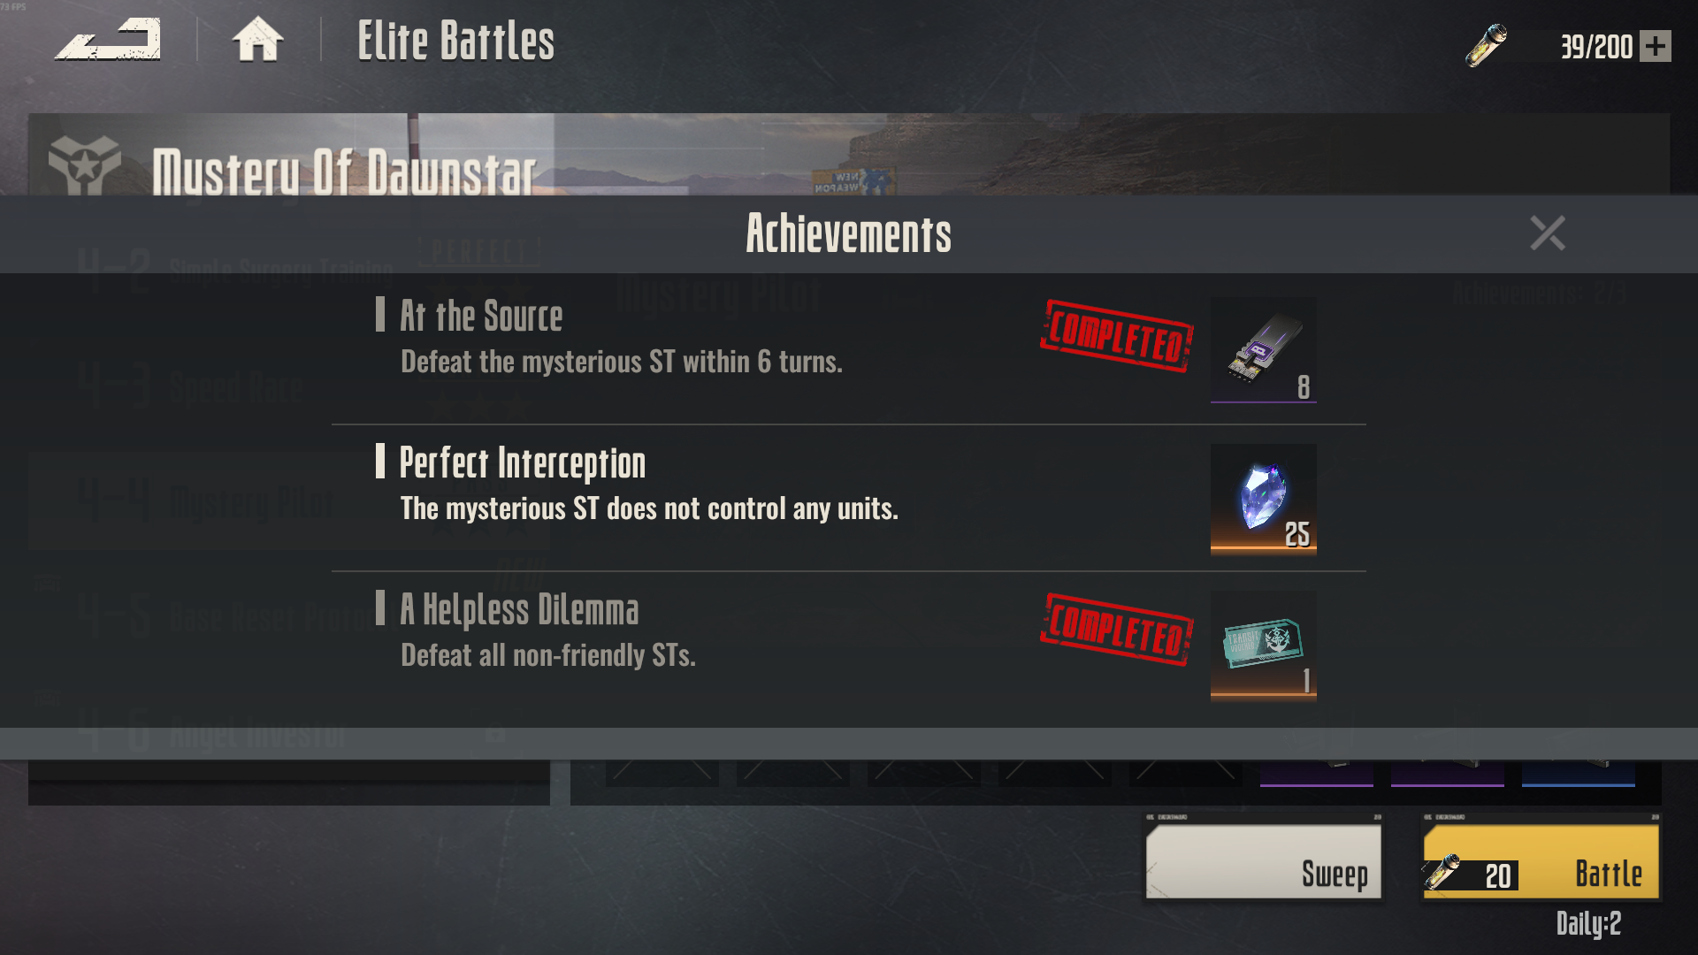Go to home via house icon
The height and width of the screenshot is (955, 1698).
coord(257,41)
